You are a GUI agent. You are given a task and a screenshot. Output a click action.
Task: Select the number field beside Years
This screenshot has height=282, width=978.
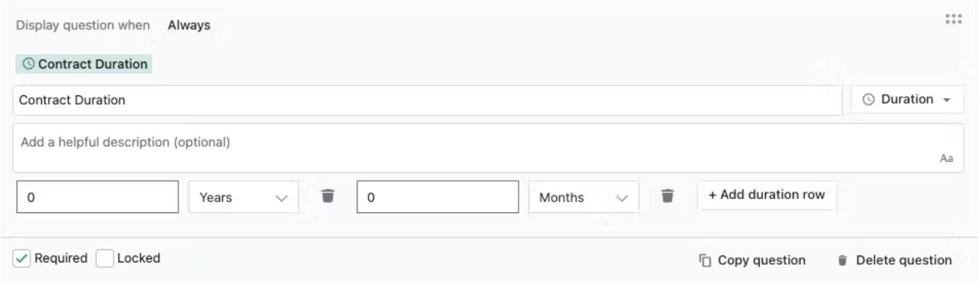click(98, 197)
